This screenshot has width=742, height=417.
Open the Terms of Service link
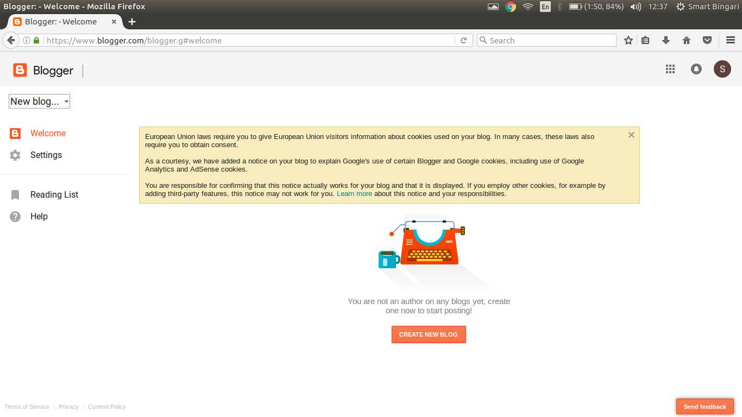tap(27, 407)
